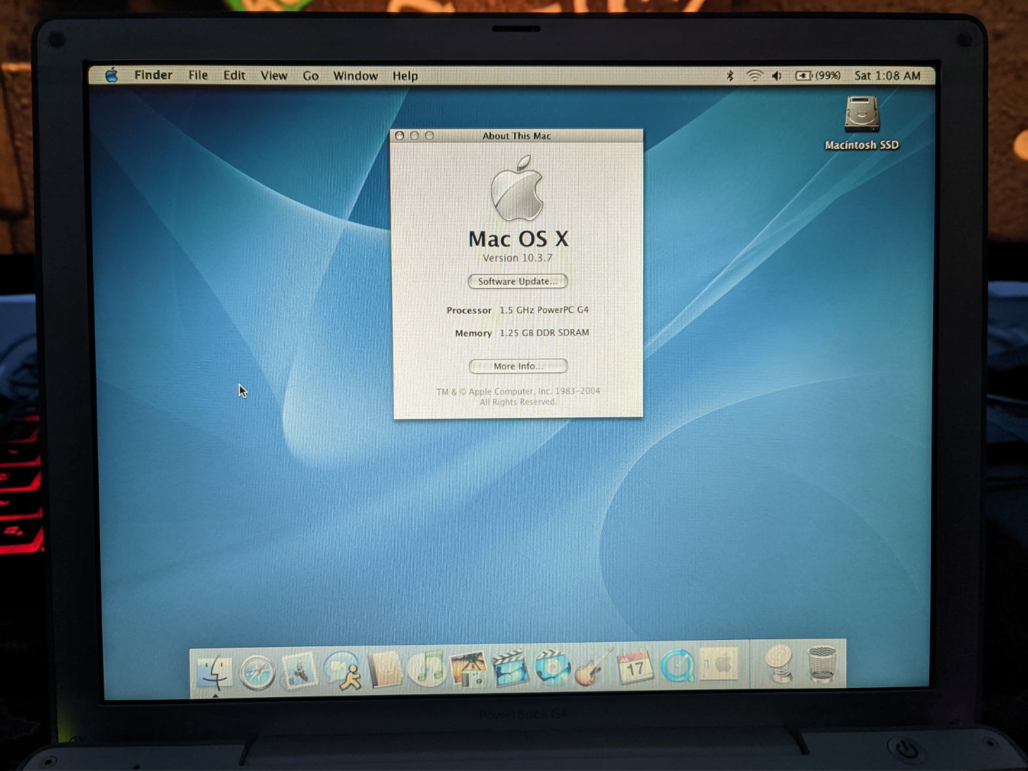
Task: Open iPhoto from the Dock
Action: (x=468, y=669)
